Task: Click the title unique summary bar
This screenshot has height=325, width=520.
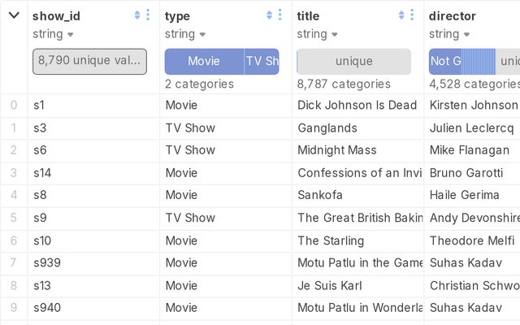Action: (354, 61)
